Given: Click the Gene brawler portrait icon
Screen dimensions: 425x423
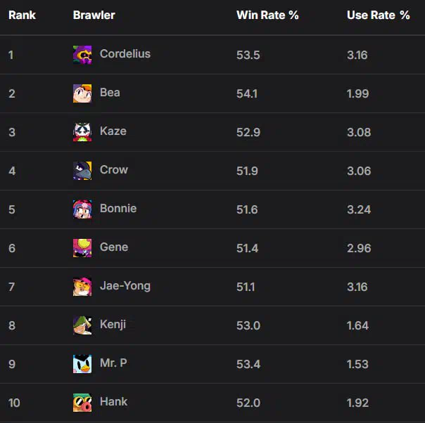Looking at the screenshot, I should [82, 248].
